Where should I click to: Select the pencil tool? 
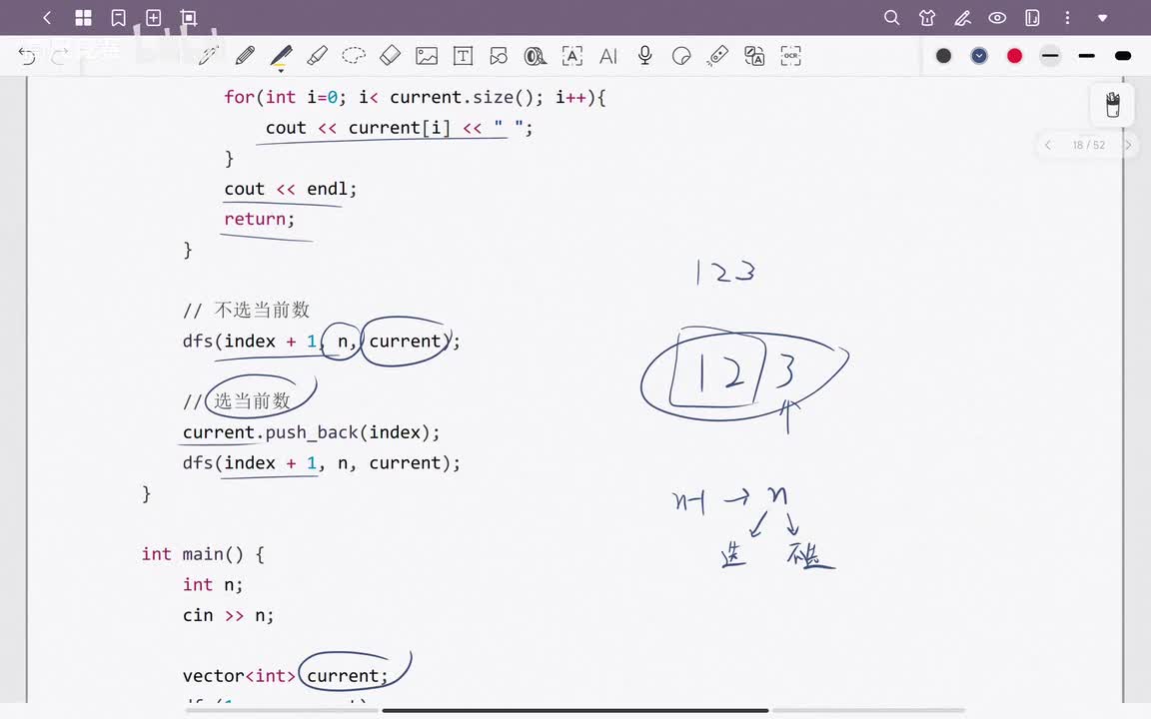coord(245,56)
